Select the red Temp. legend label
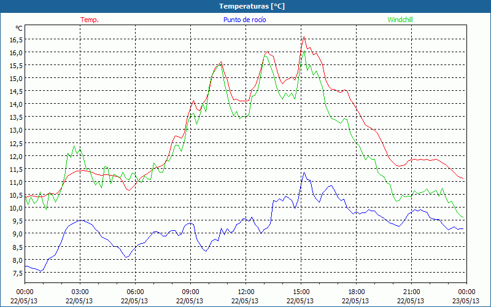Image resolution: width=491 pixels, height=307 pixels. (90, 20)
